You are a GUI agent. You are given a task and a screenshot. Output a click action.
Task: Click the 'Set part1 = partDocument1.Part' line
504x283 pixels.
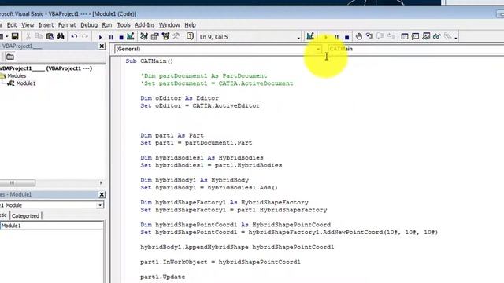point(196,143)
